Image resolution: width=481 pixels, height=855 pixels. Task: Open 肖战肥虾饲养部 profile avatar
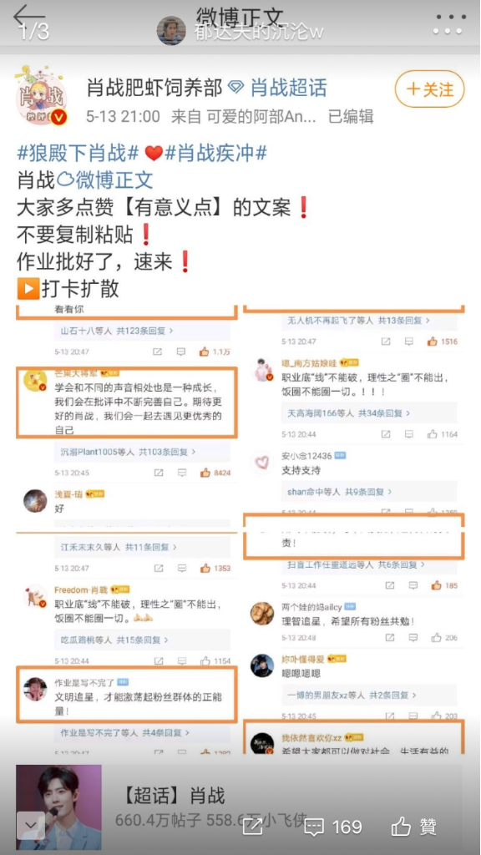point(42,95)
